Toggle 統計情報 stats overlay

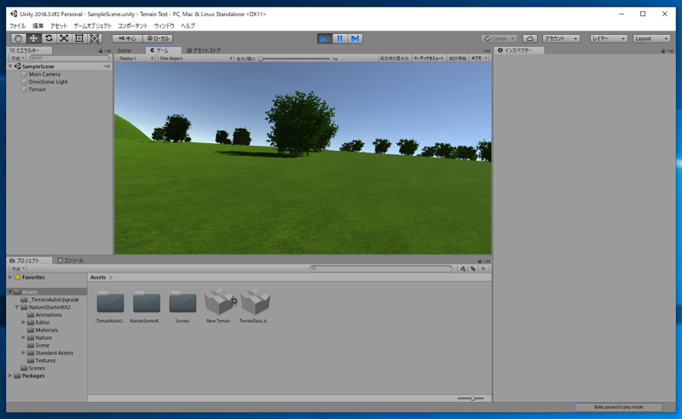coord(457,58)
